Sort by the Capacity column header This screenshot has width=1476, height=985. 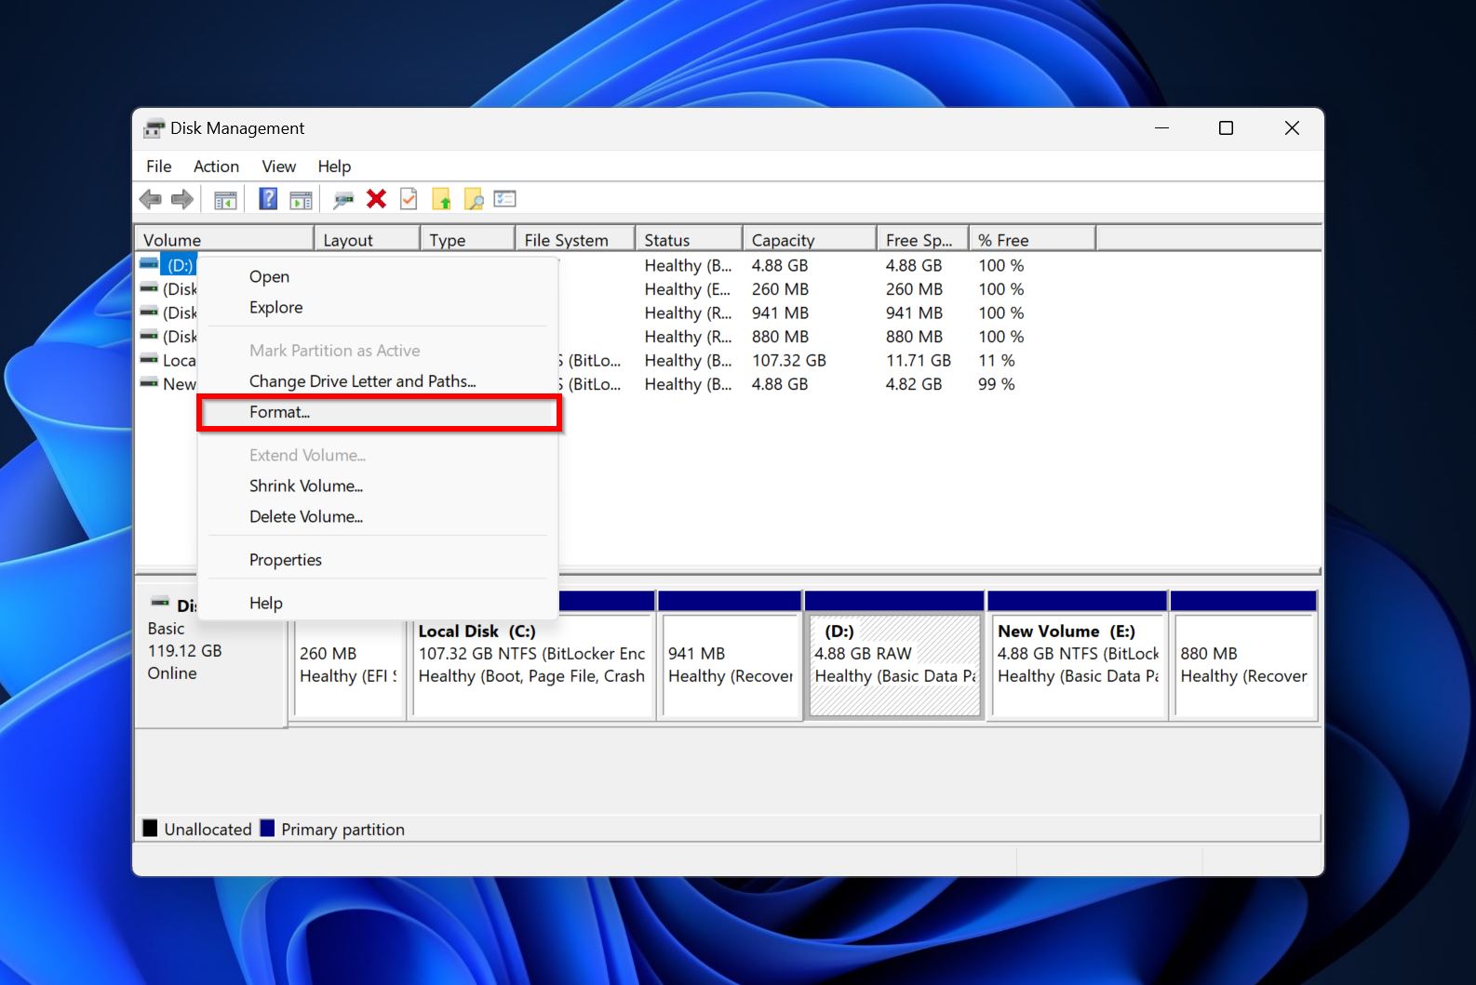pos(810,239)
